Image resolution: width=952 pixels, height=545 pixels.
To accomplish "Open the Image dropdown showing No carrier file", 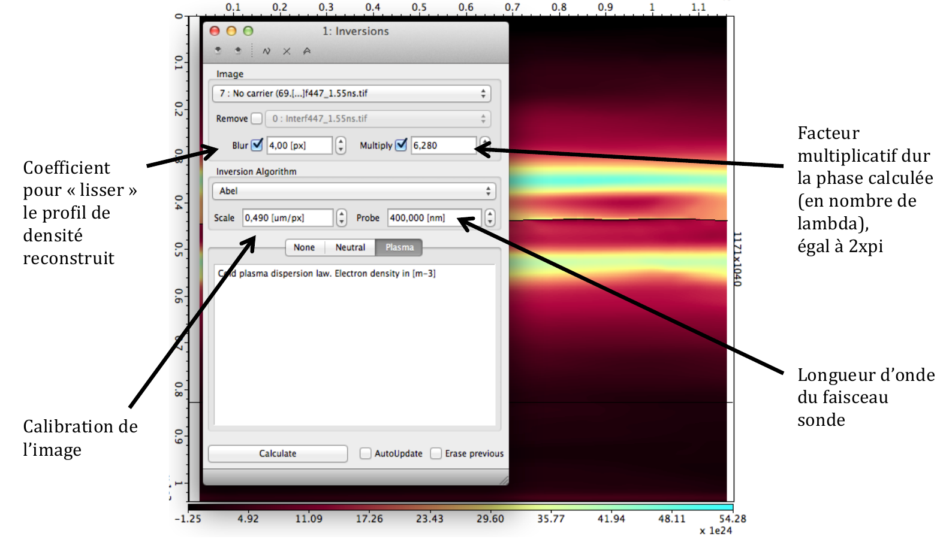I will click(x=351, y=93).
